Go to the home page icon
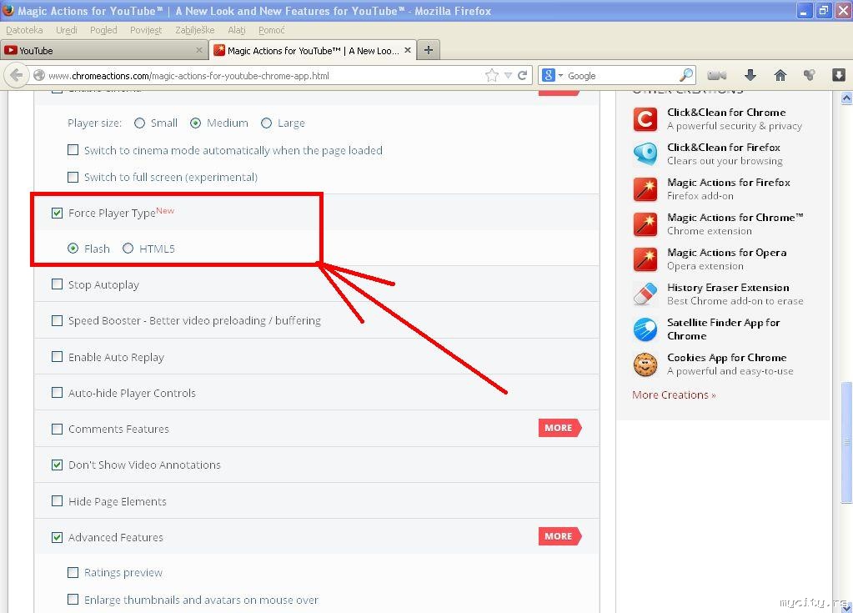Viewport: 853px width, 613px height. [x=780, y=75]
